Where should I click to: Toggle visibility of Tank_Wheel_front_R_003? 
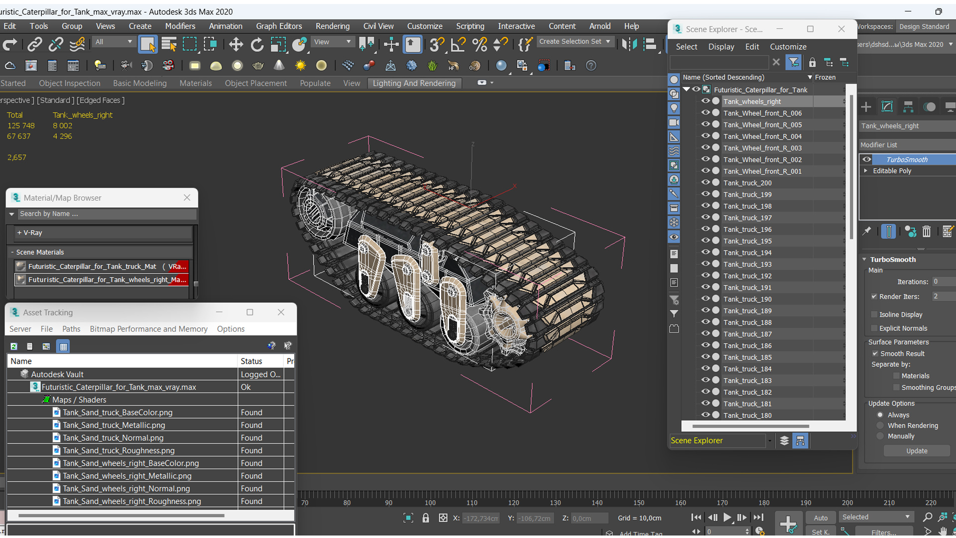pyautogui.click(x=705, y=147)
